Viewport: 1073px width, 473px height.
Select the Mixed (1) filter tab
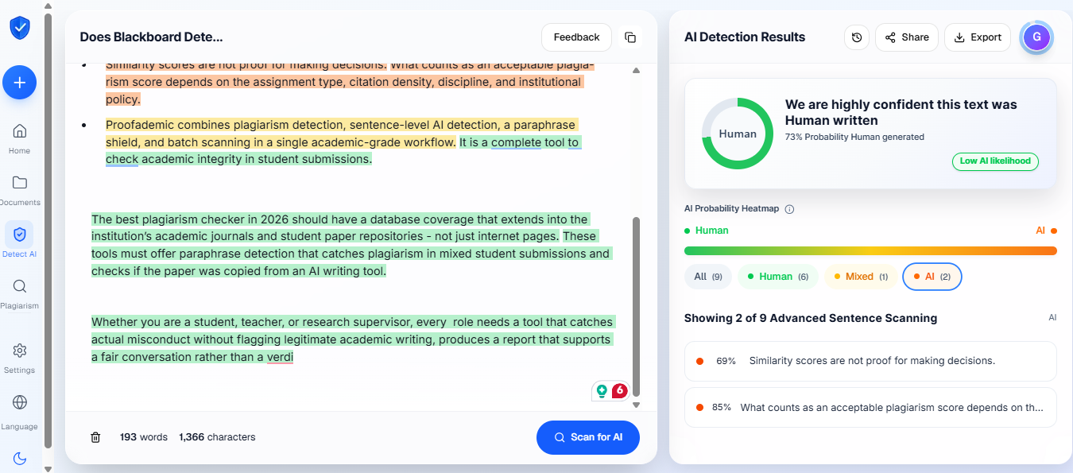(861, 277)
